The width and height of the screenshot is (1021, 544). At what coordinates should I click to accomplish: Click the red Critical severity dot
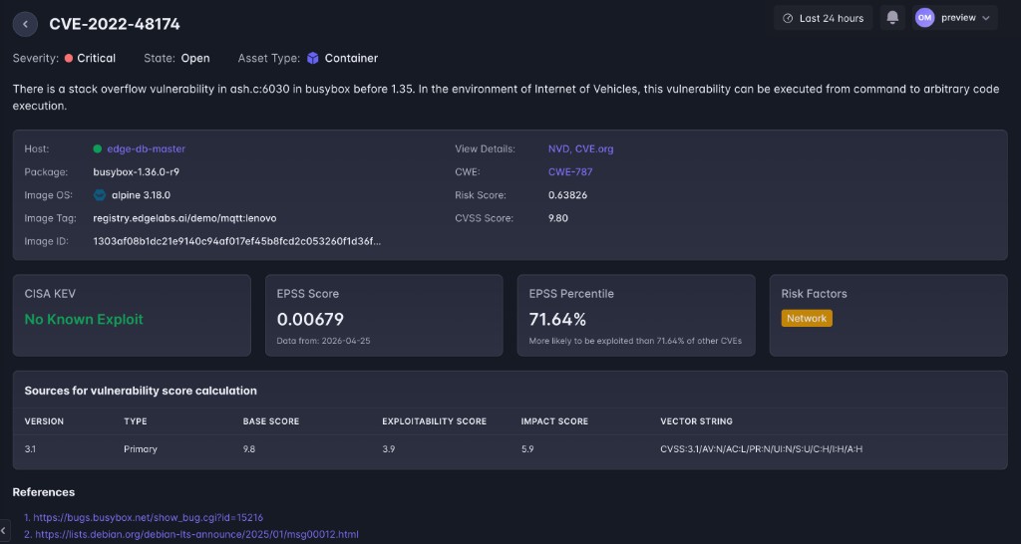69,58
